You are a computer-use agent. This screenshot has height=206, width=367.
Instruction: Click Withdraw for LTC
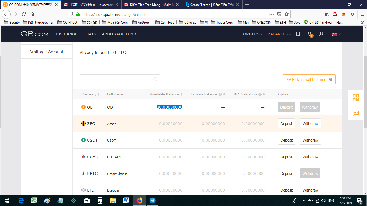point(310,190)
